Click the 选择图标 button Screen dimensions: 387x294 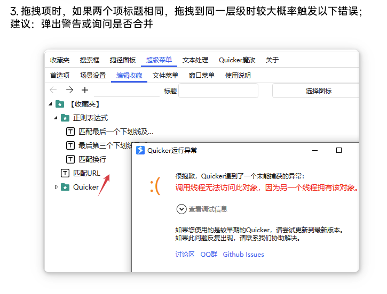click(316, 91)
